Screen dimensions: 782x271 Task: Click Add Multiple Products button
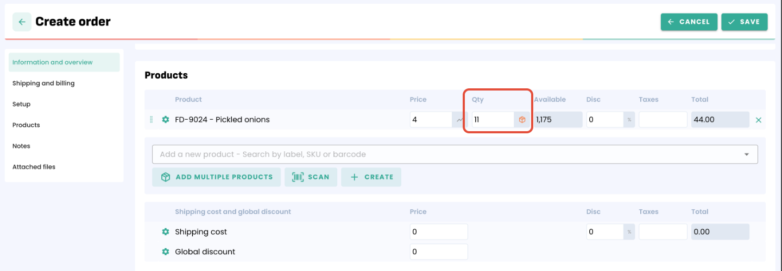coord(216,177)
